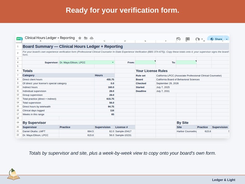The image size is (245, 184).
Task: Select column A header
Action: pos(40,41)
